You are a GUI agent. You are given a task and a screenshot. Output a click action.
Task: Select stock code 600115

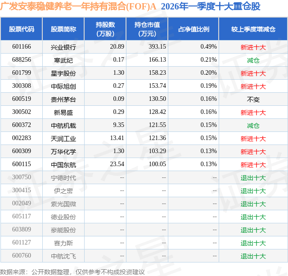[22, 164]
